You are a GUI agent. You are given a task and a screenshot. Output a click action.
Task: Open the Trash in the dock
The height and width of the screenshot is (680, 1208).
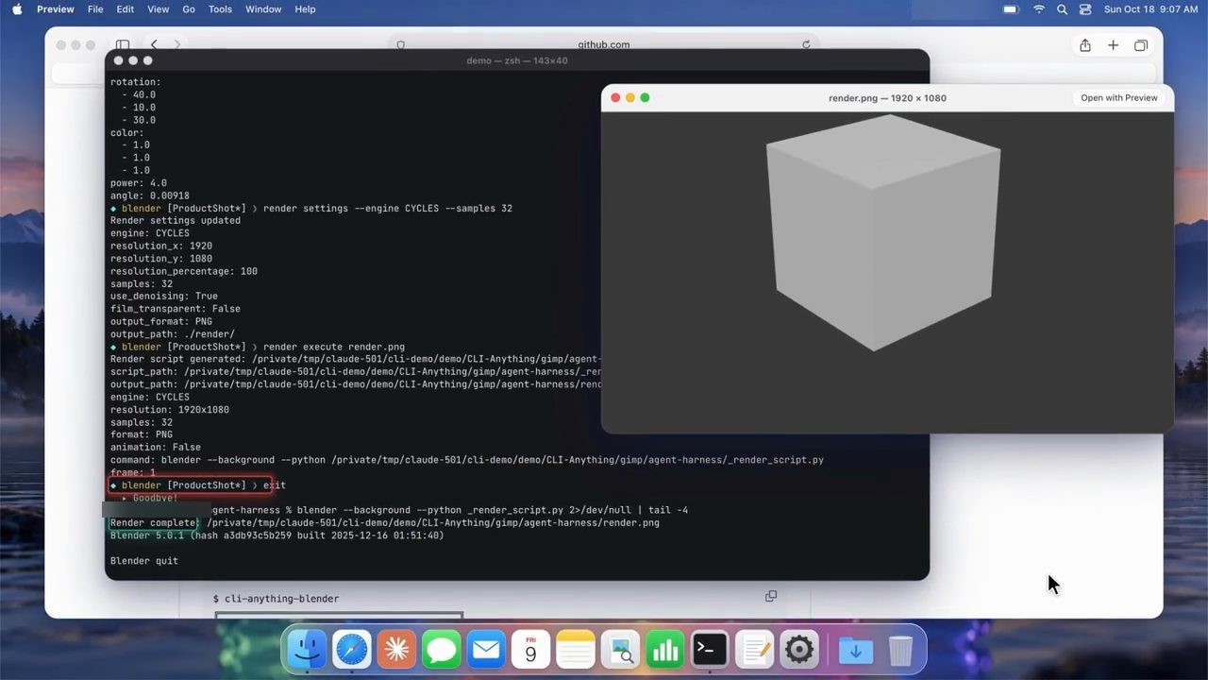(900, 650)
